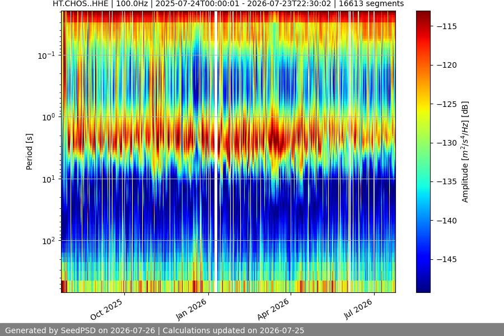Click the −130 colorbar tick label
The image size is (504, 336).
(x=447, y=143)
